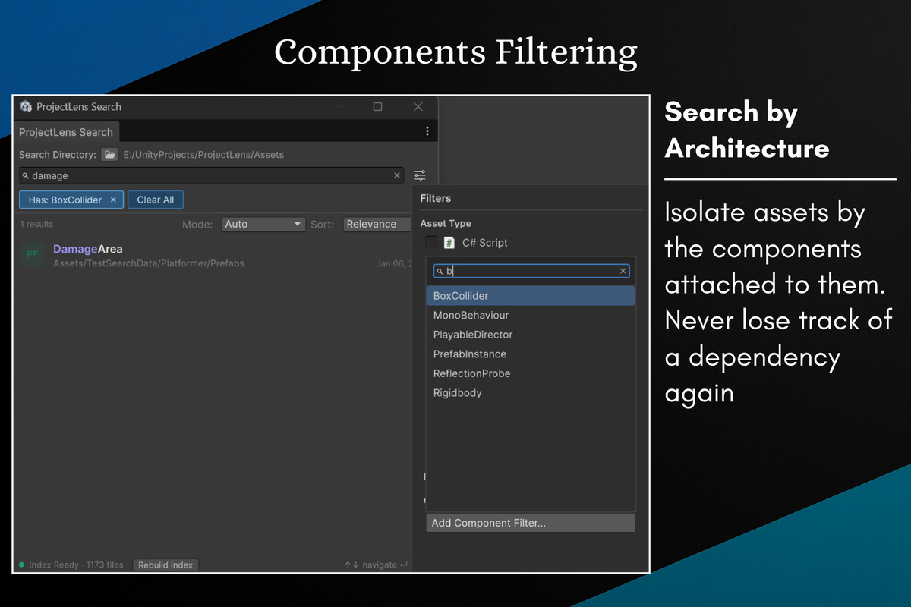Select Rigidbody from the component list
911x607 pixels.
tap(531, 393)
